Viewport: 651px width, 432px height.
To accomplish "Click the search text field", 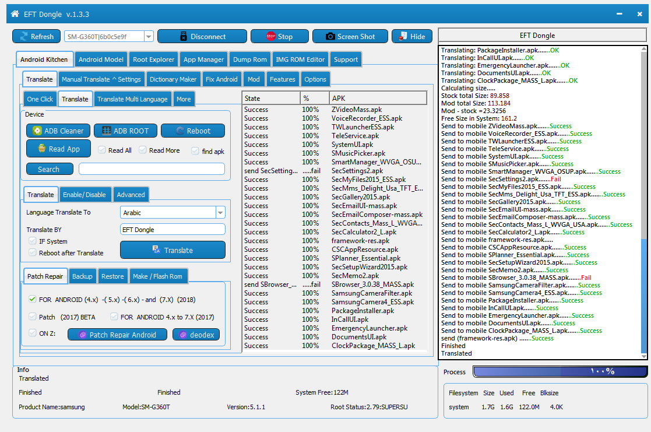I will pos(152,168).
